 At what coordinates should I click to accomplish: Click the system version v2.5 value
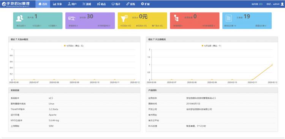(x=51, y=98)
